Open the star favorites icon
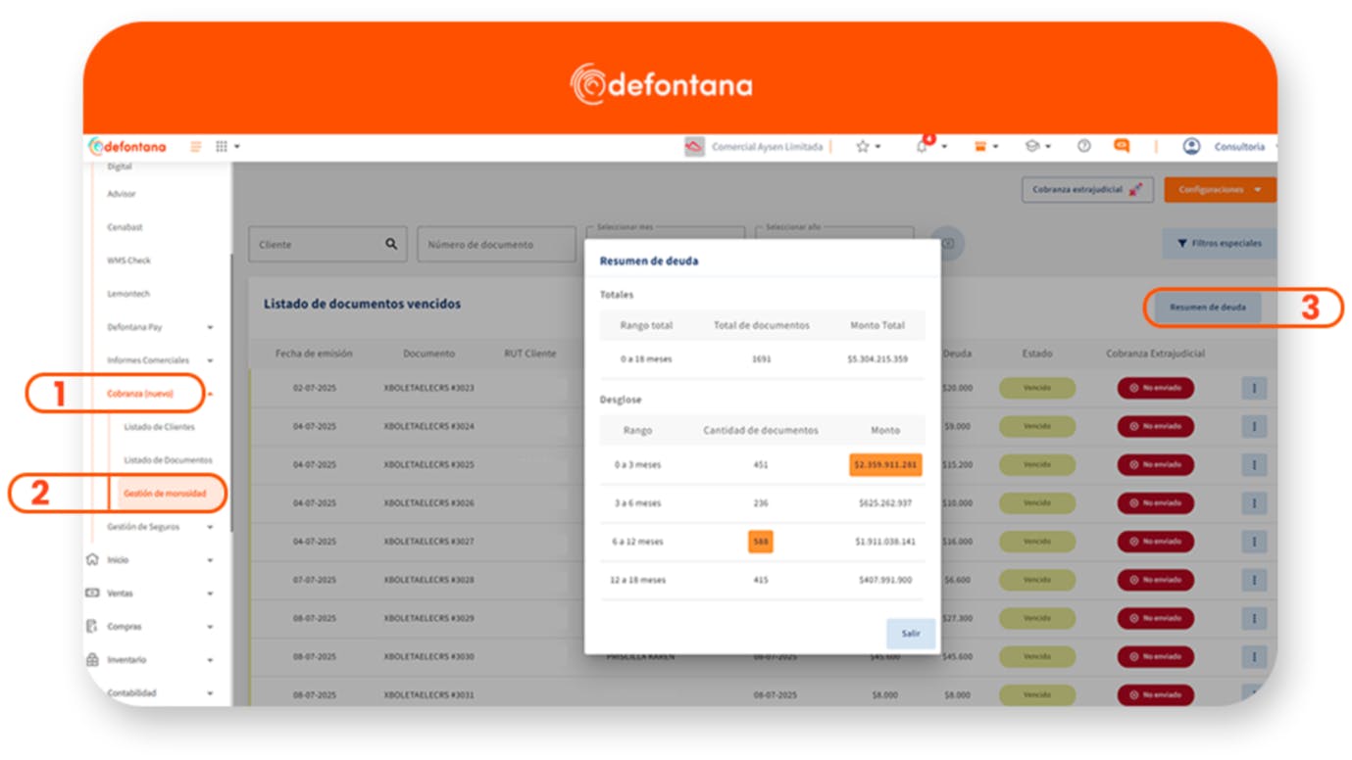The image size is (1352, 760). pyautogui.click(x=863, y=147)
